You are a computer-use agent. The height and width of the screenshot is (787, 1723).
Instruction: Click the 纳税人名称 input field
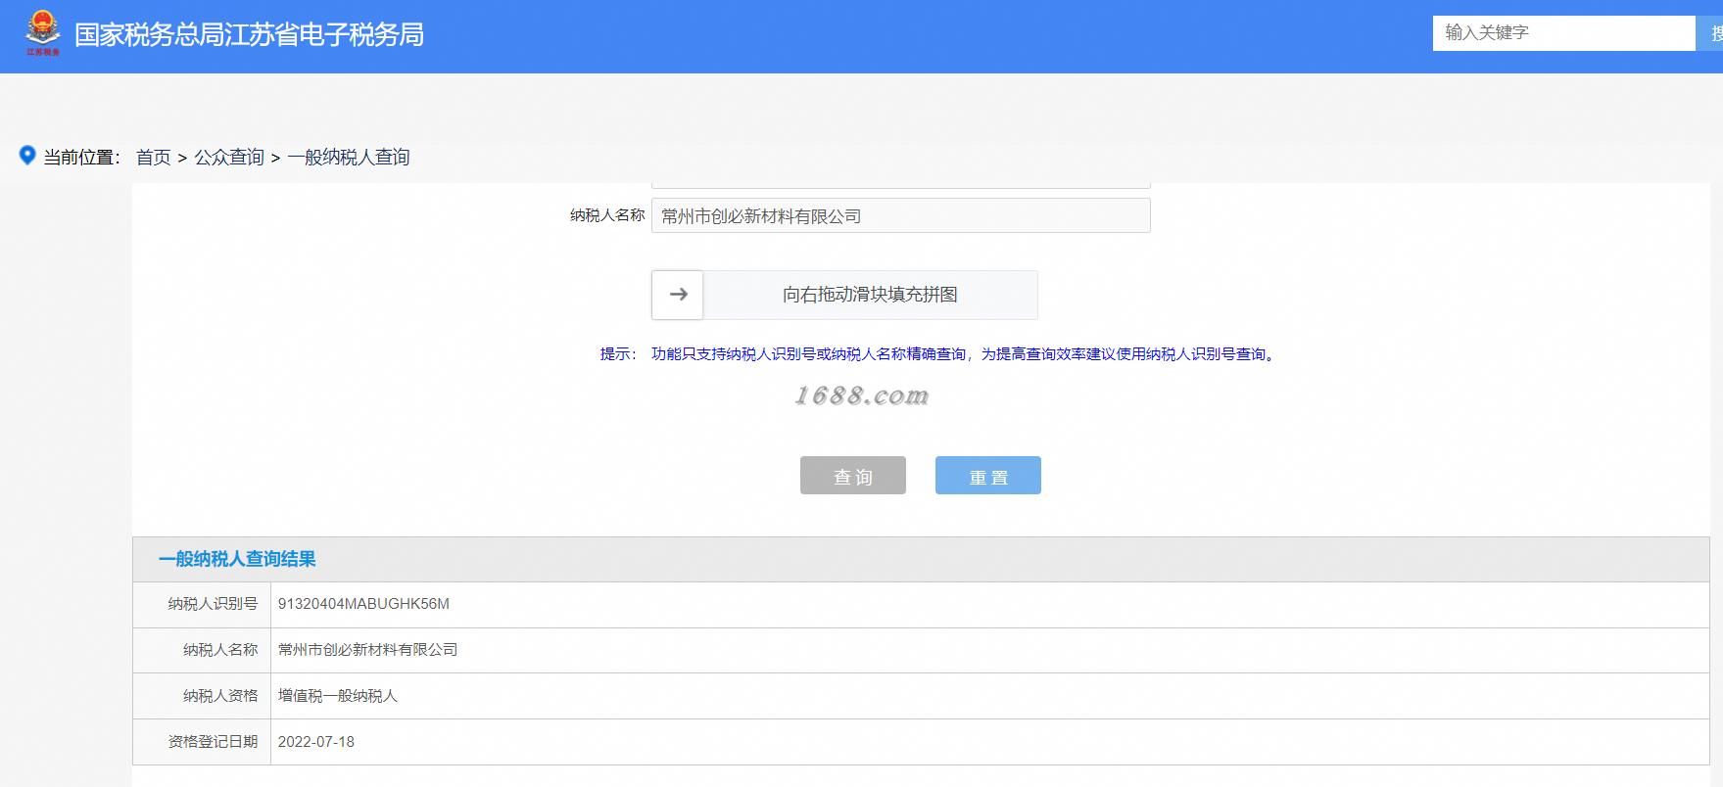pyautogui.click(x=901, y=216)
